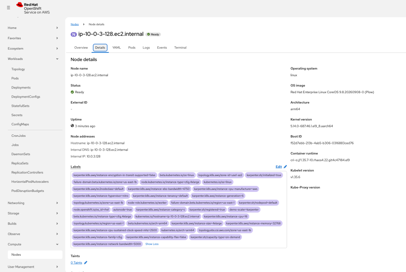Open the hamburger navigation menu
This screenshot has height=272, width=406.
(x=9, y=8)
